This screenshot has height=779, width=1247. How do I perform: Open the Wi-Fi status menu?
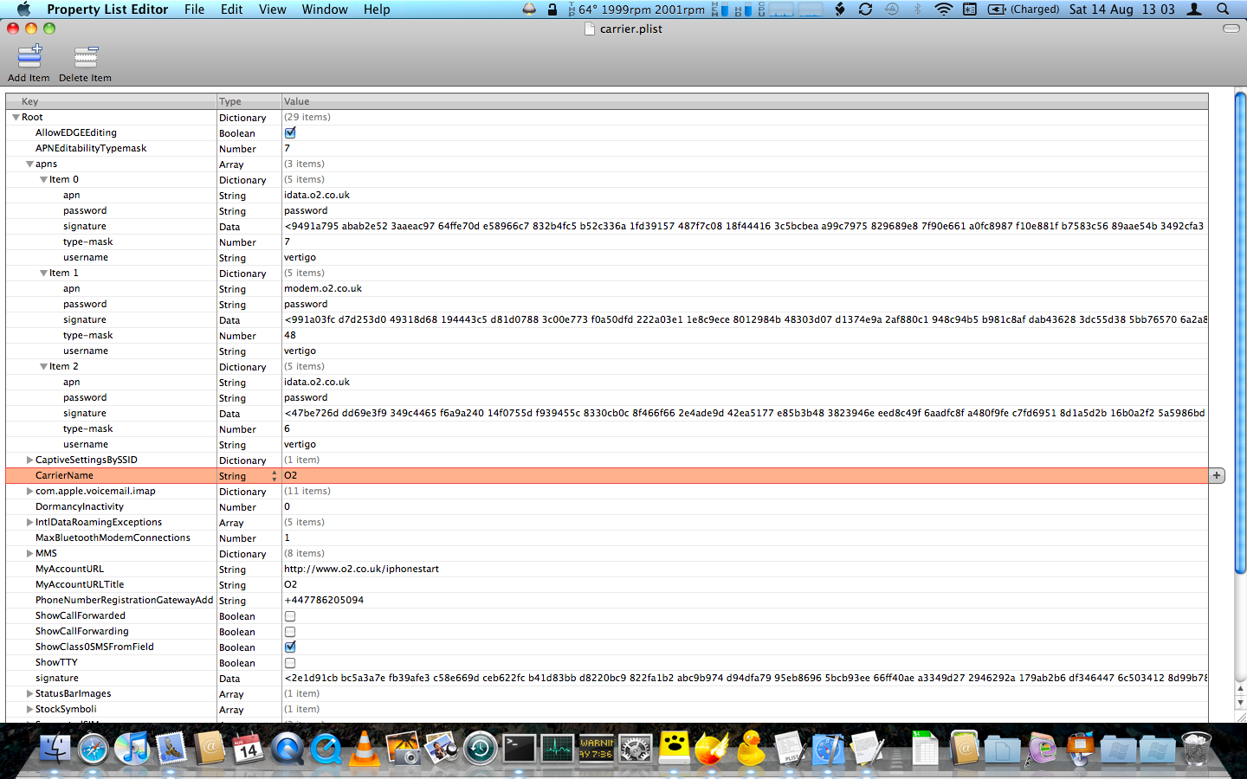944,9
